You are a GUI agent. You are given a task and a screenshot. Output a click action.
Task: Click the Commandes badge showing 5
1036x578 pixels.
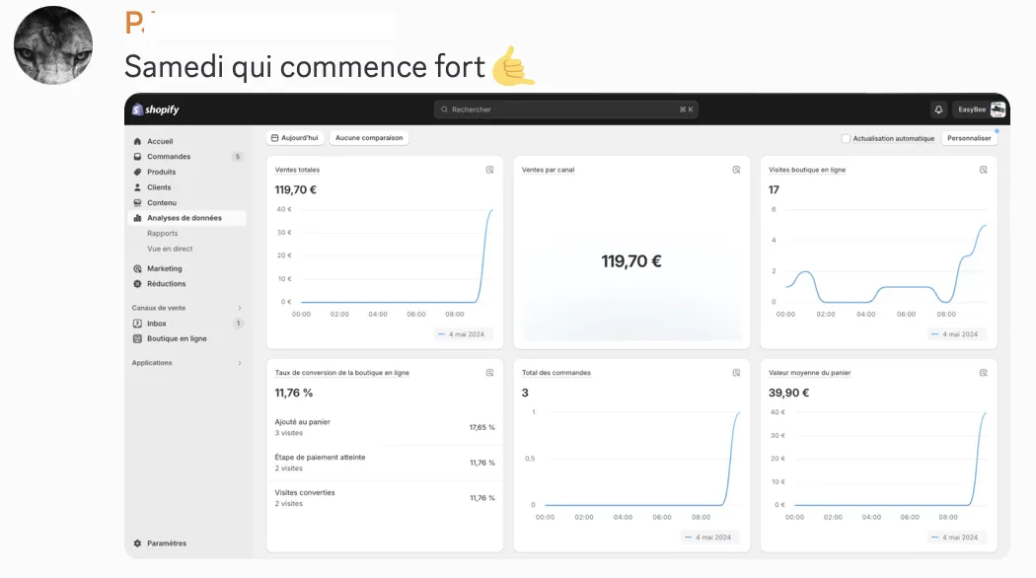238,157
